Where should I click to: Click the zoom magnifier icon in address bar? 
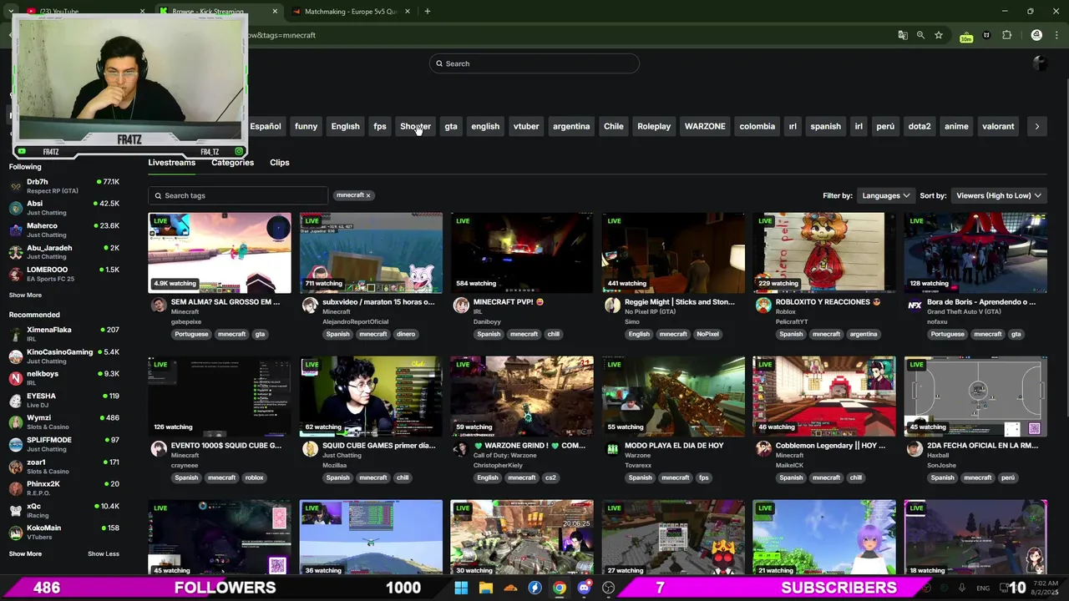[920, 35]
